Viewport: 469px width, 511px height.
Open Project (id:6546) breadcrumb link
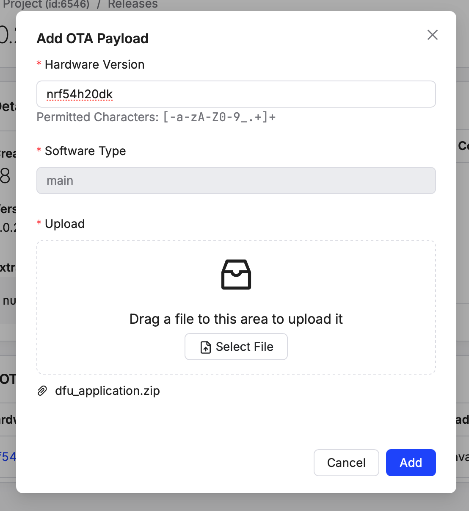point(46,5)
